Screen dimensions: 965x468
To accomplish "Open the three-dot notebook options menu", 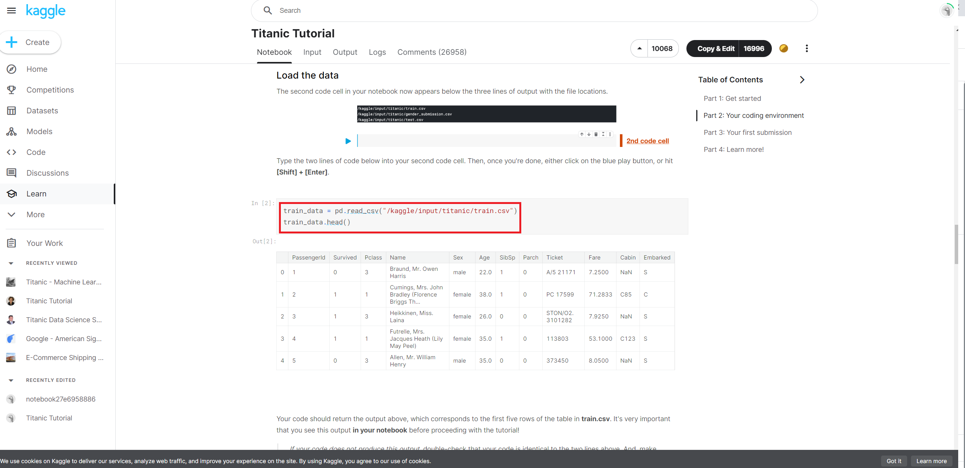I will 807,48.
